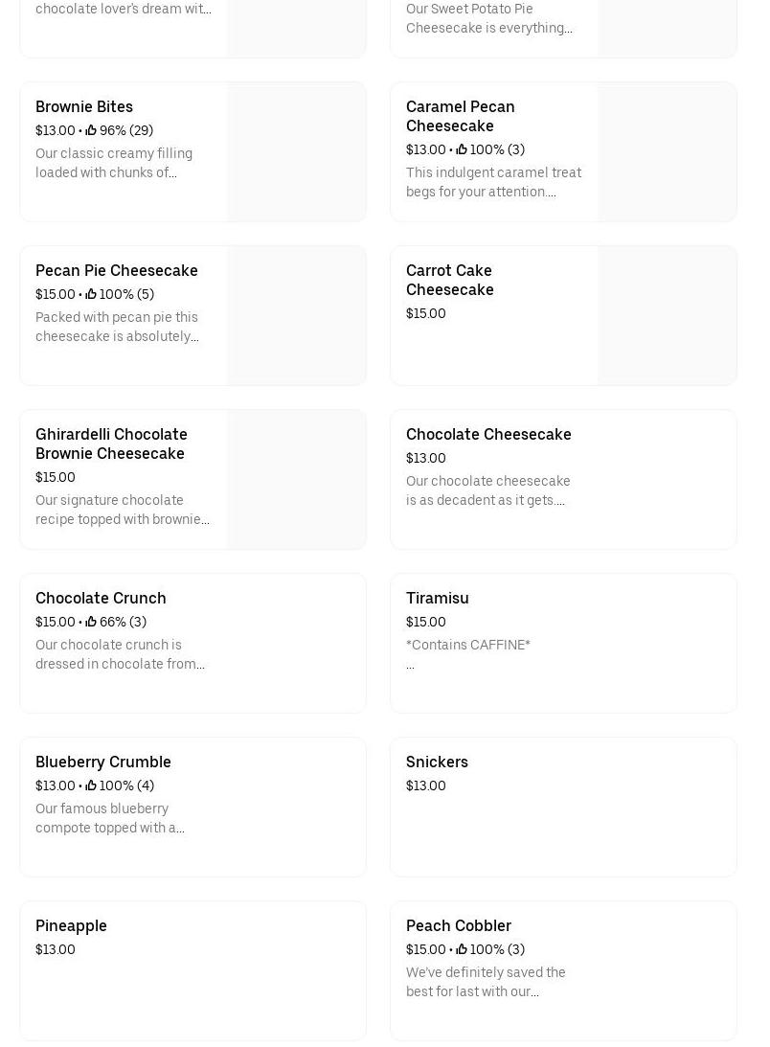Open the Brownie Bites item title

84,106
